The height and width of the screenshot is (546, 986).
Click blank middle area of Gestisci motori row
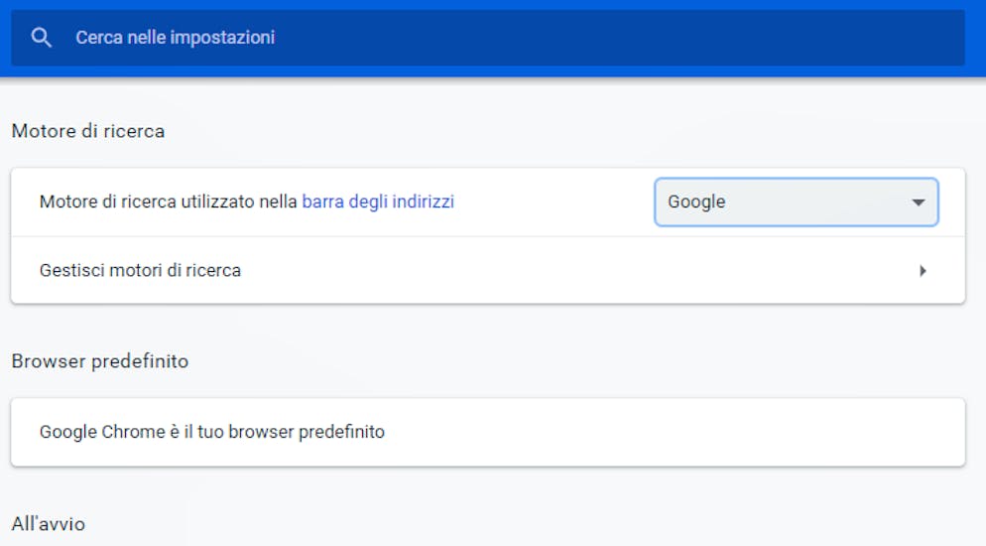pyautogui.click(x=566, y=270)
